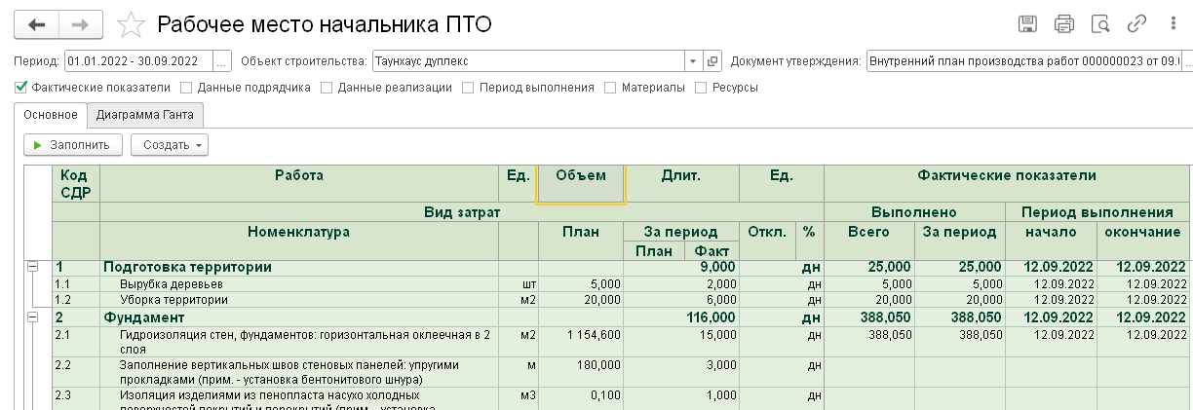
Task: Add page to favorites with star icon
Action: point(131,25)
